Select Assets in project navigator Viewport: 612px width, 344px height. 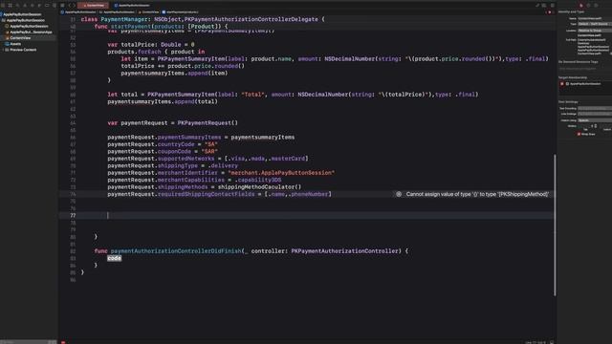pos(15,44)
